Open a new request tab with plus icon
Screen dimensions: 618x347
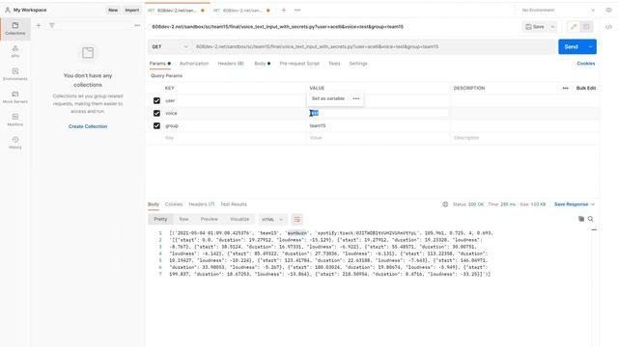tap(283, 11)
